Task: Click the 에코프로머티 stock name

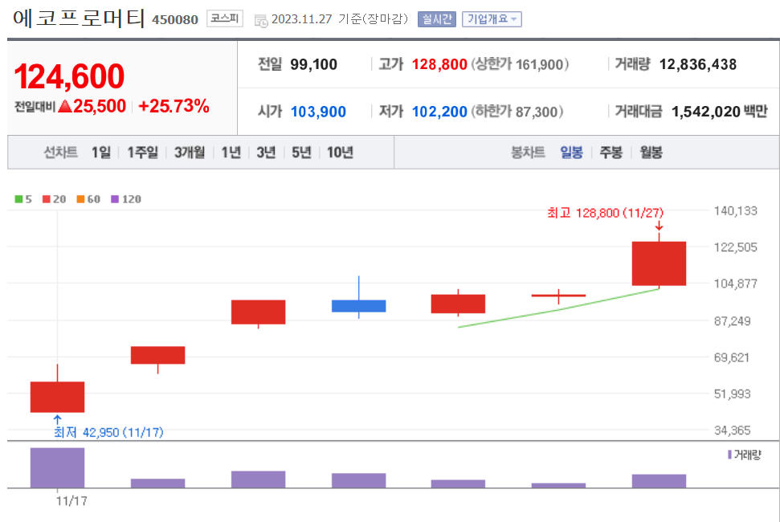Action: (x=79, y=18)
